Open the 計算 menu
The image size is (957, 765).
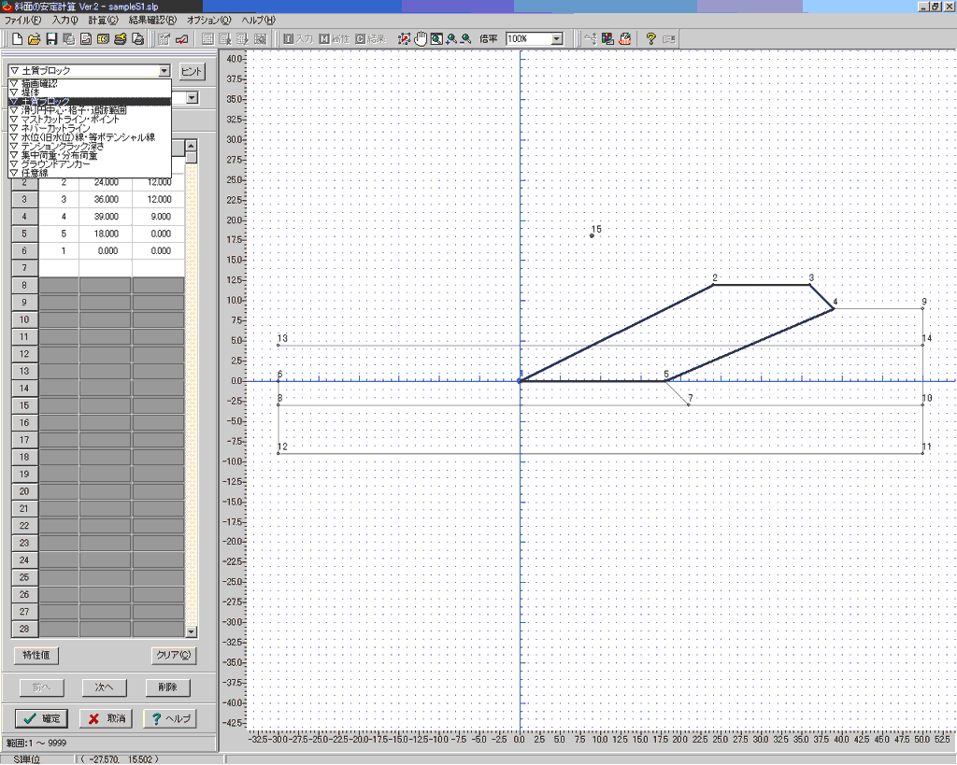pos(103,21)
